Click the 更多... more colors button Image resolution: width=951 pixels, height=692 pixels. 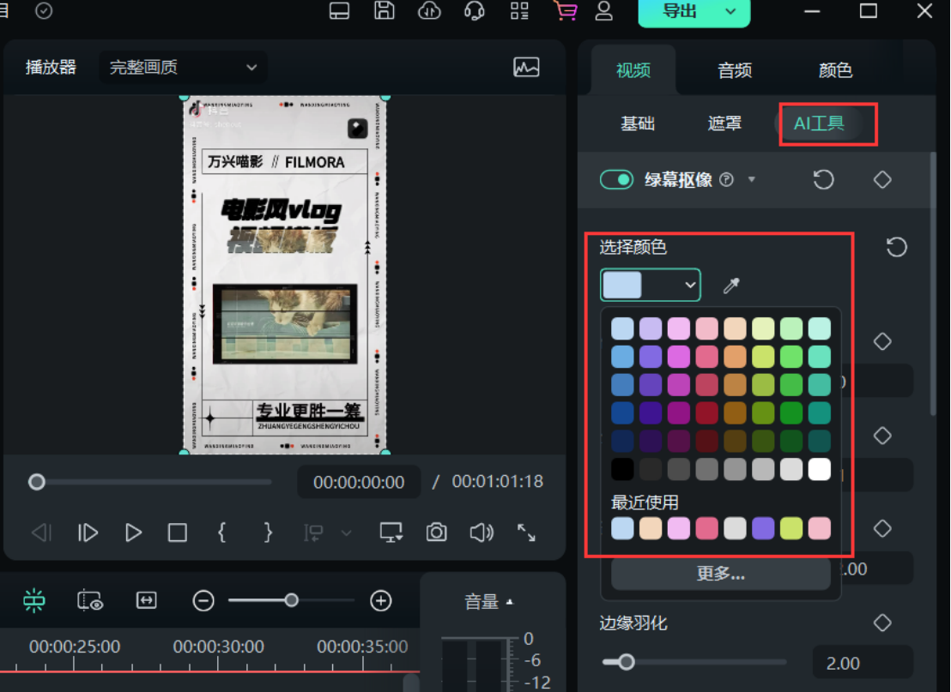tap(720, 573)
